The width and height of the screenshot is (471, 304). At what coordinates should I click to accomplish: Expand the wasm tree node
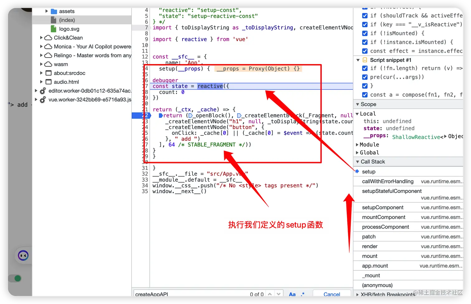(41, 64)
